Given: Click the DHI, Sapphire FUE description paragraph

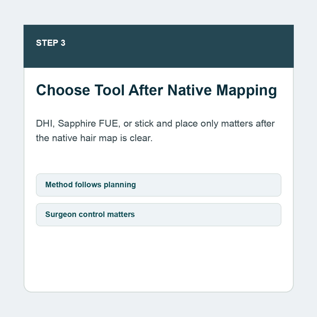Looking at the screenshot, I should [x=155, y=131].
